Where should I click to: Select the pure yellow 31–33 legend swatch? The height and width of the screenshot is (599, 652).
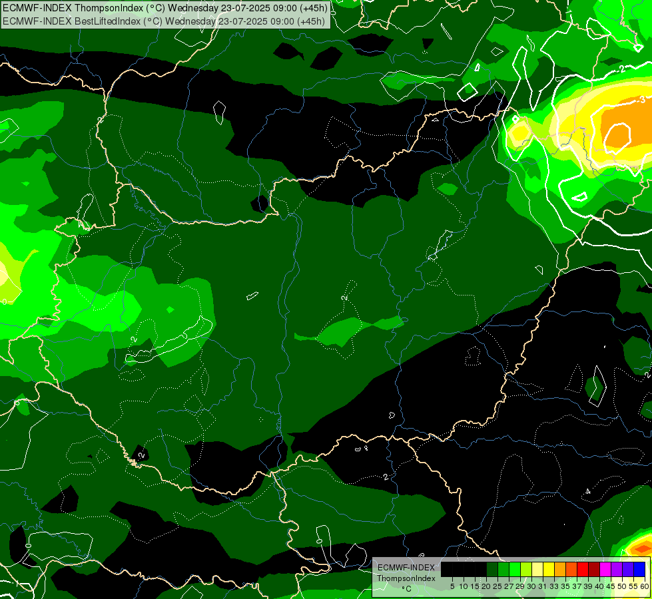(x=549, y=569)
